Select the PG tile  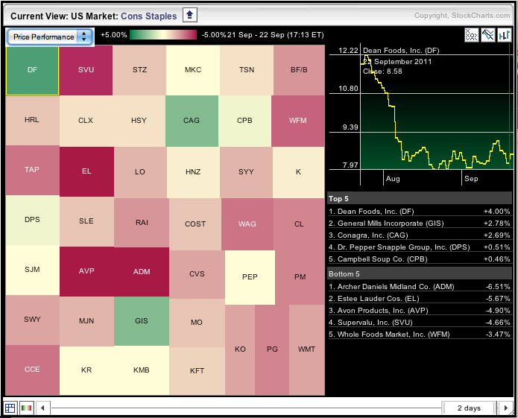[272, 349]
